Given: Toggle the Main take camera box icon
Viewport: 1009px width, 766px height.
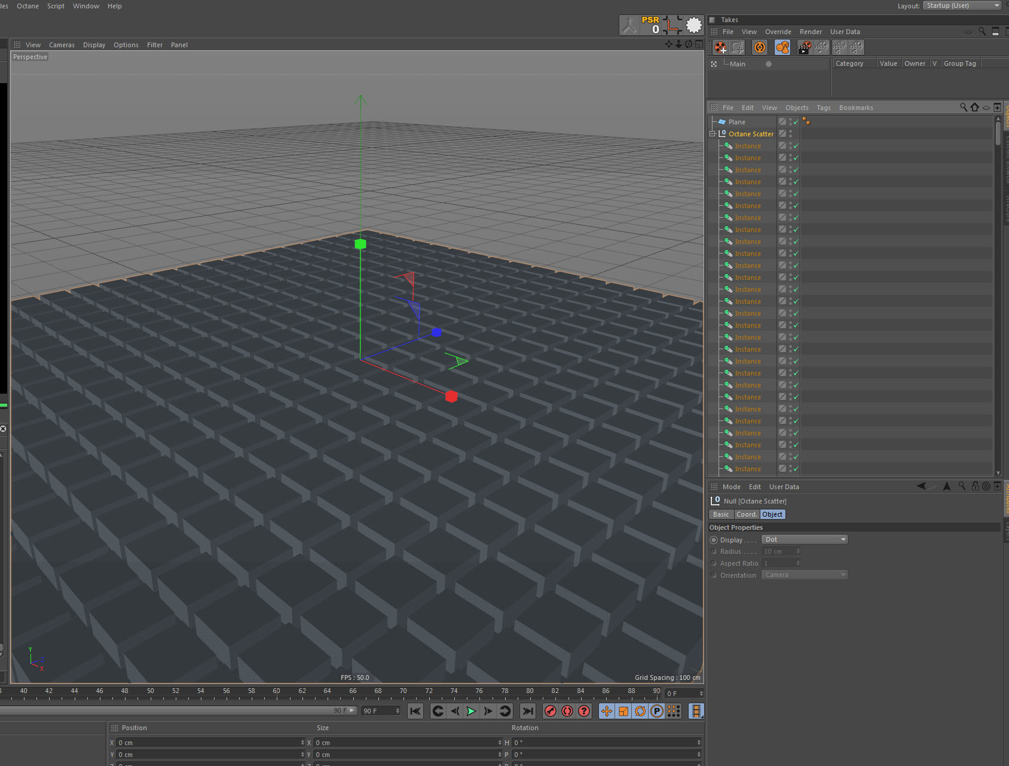Looking at the screenshot, I should (714, 64).
